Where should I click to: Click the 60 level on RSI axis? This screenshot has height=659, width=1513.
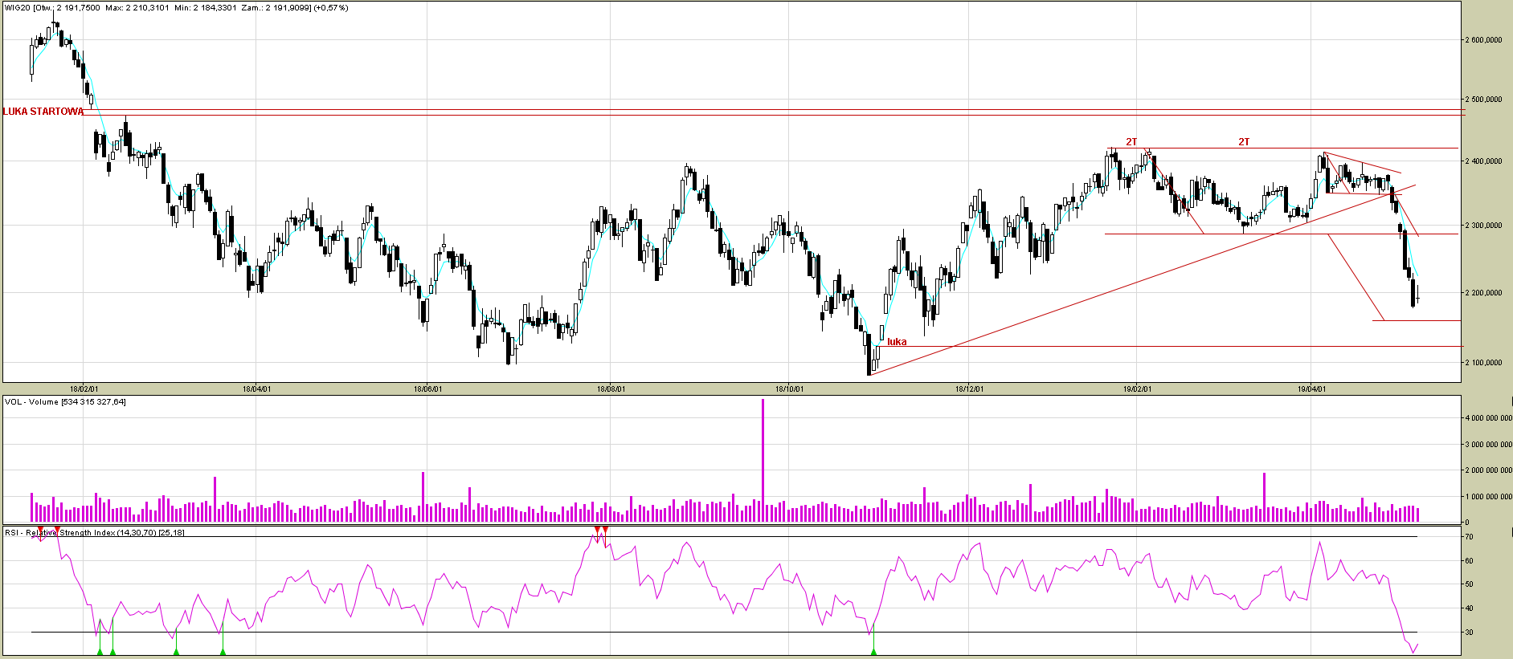coord(1470,561)
